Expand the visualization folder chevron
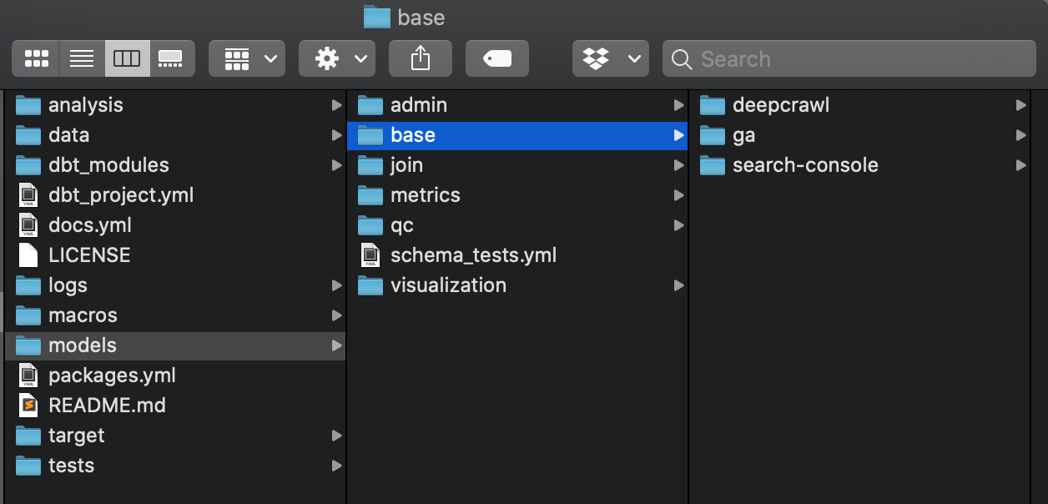This screenshot has height=504, width=1048. coord(678,285)
